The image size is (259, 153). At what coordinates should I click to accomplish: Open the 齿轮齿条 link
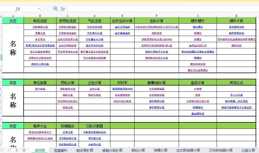(157, 33)
